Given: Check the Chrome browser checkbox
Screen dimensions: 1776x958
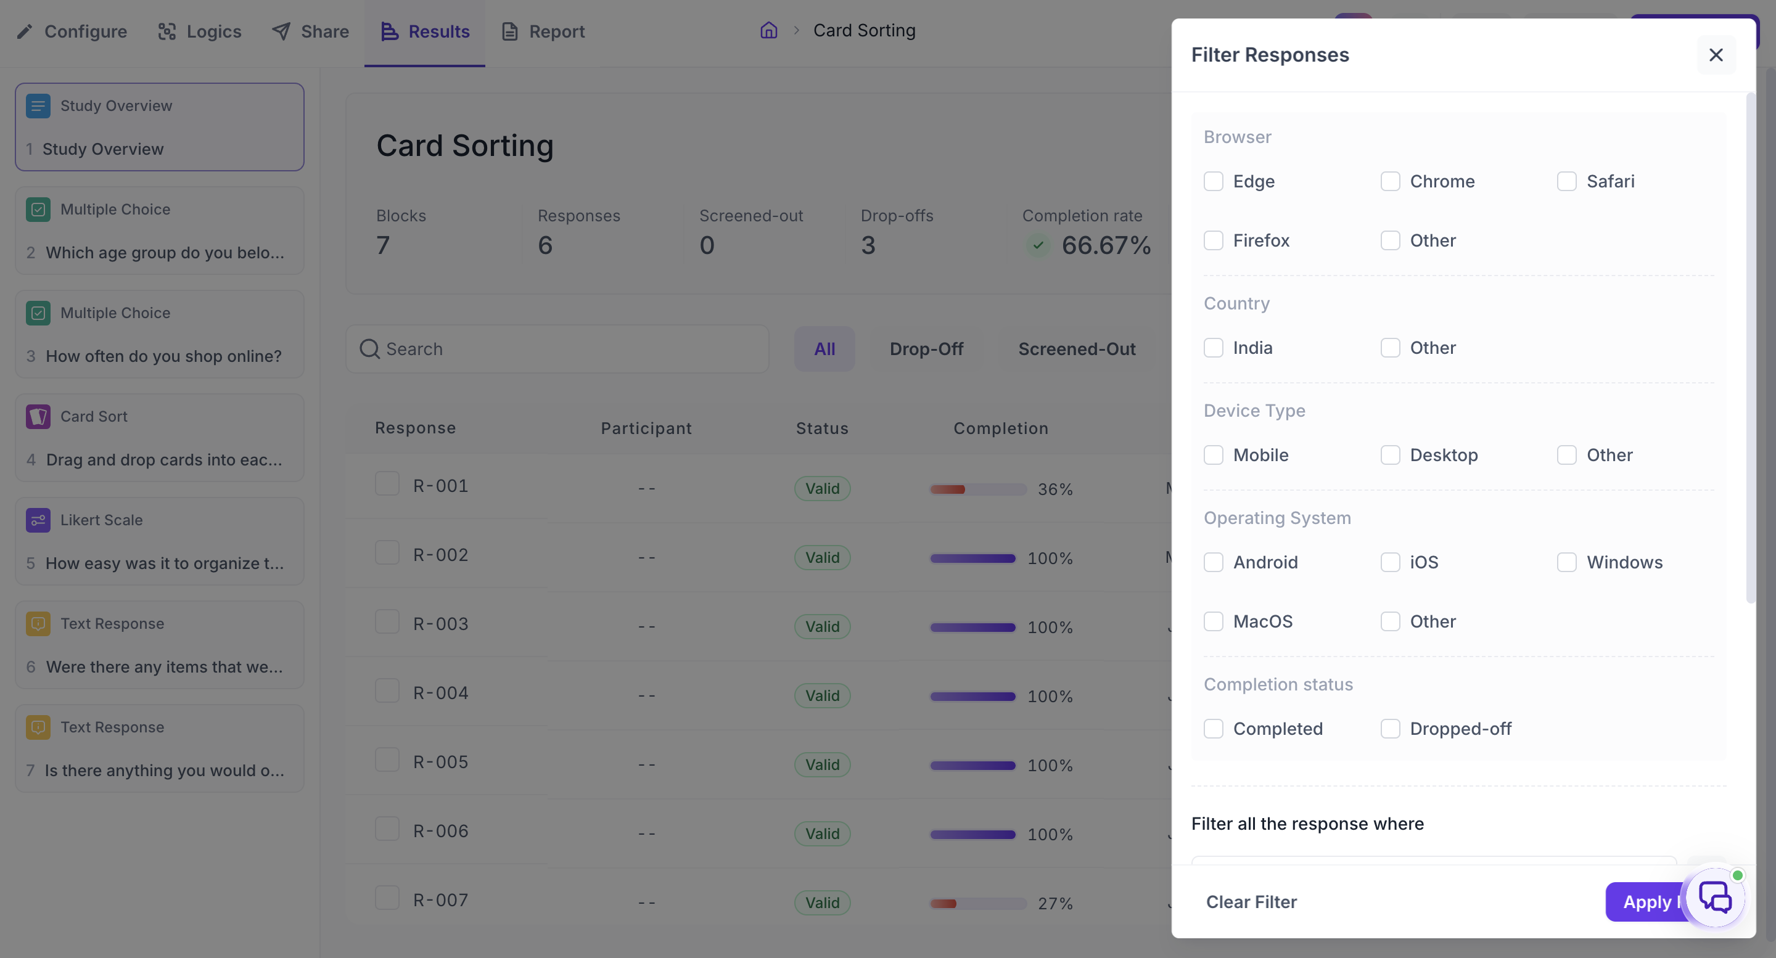Looking at the screenshot, I should (1390, 181).
